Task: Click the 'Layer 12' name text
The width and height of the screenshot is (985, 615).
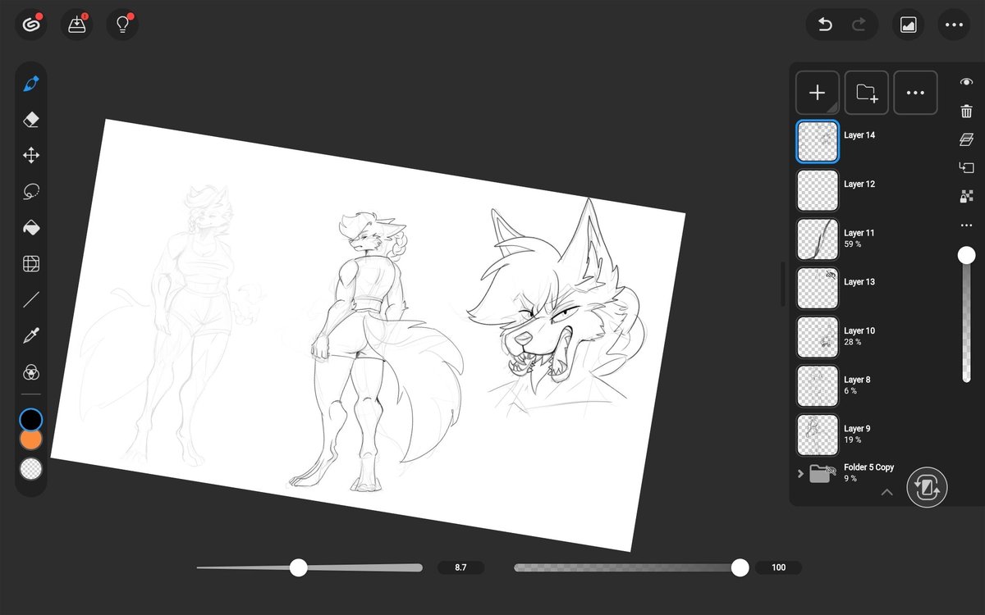Action: [x=859, y=184]
